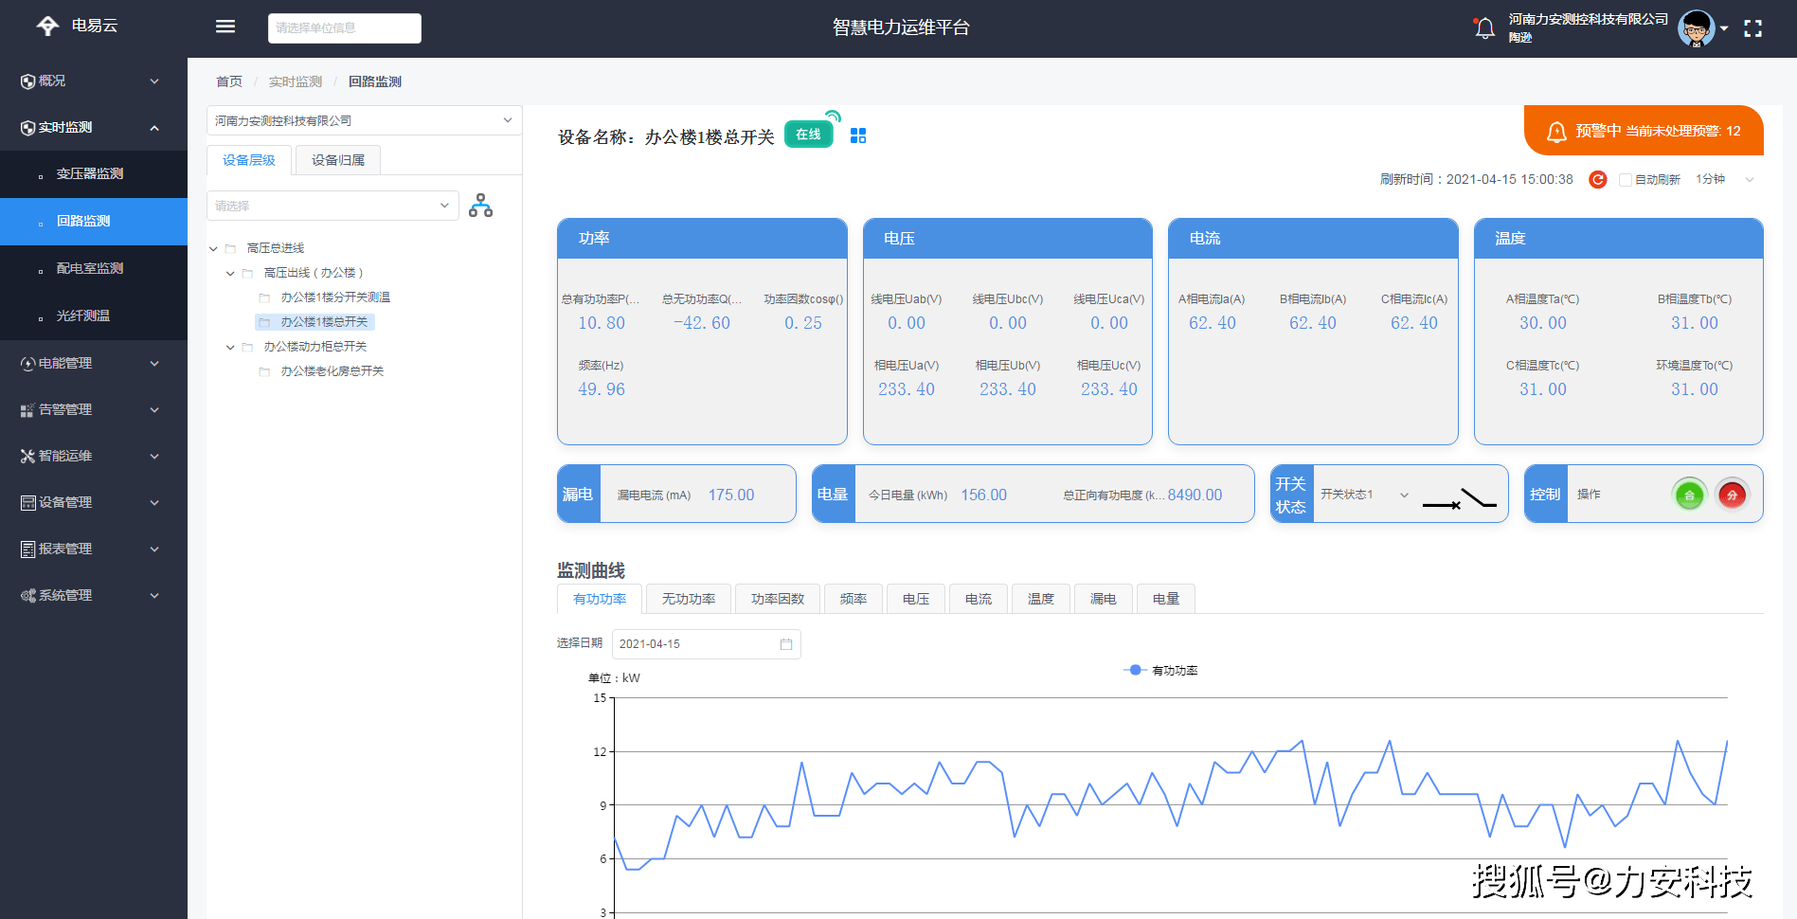
Task: Switch to the 设备归属 tab
Action: [x=337, y=159]
